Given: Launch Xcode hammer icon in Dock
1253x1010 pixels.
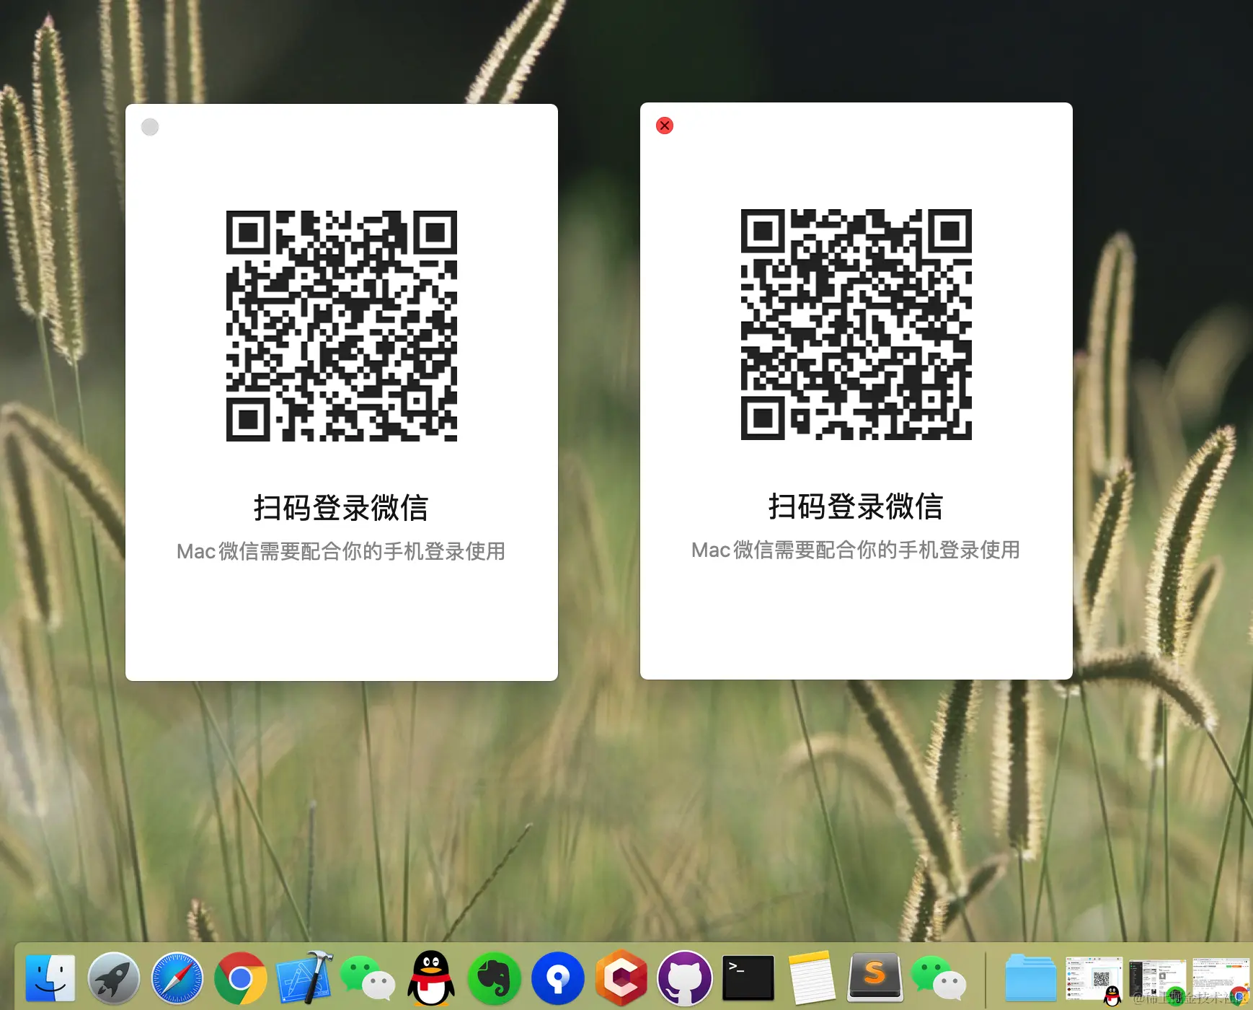Looking at the screenshot, I should pos(304,978).
